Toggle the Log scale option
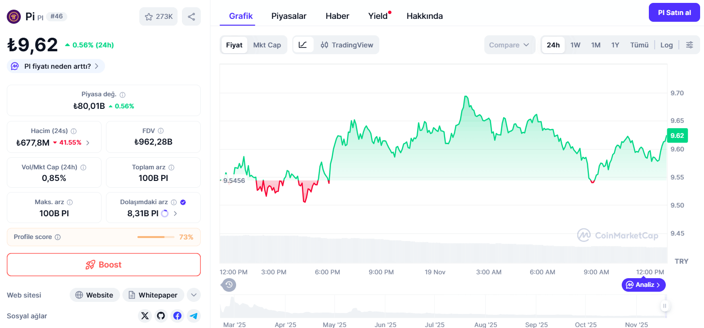The width and height of the screenshot is (704, 328). [x=667, y=45]
